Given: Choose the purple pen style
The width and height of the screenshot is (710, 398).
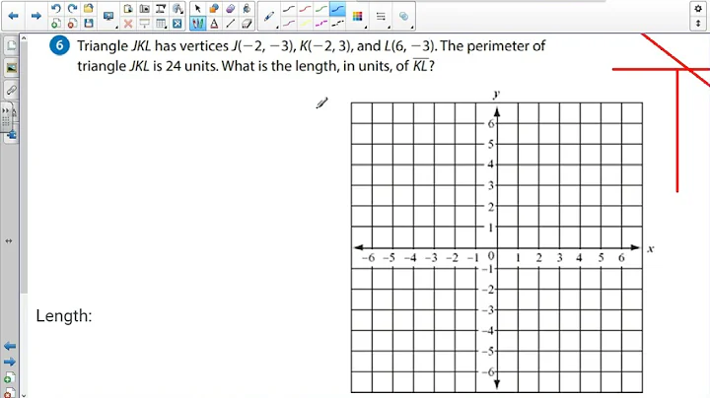Looking at the screenshot, I should coord(289,23).
